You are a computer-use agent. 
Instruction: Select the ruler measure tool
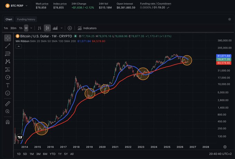[8, 104]
